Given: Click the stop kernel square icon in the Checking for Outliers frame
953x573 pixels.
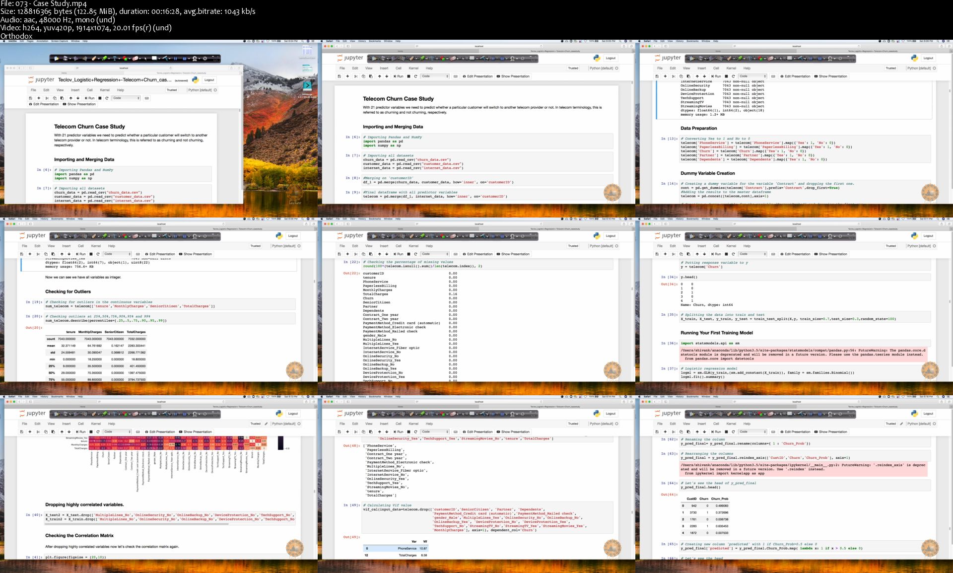Looking at the screenshot, I should 91,254.
